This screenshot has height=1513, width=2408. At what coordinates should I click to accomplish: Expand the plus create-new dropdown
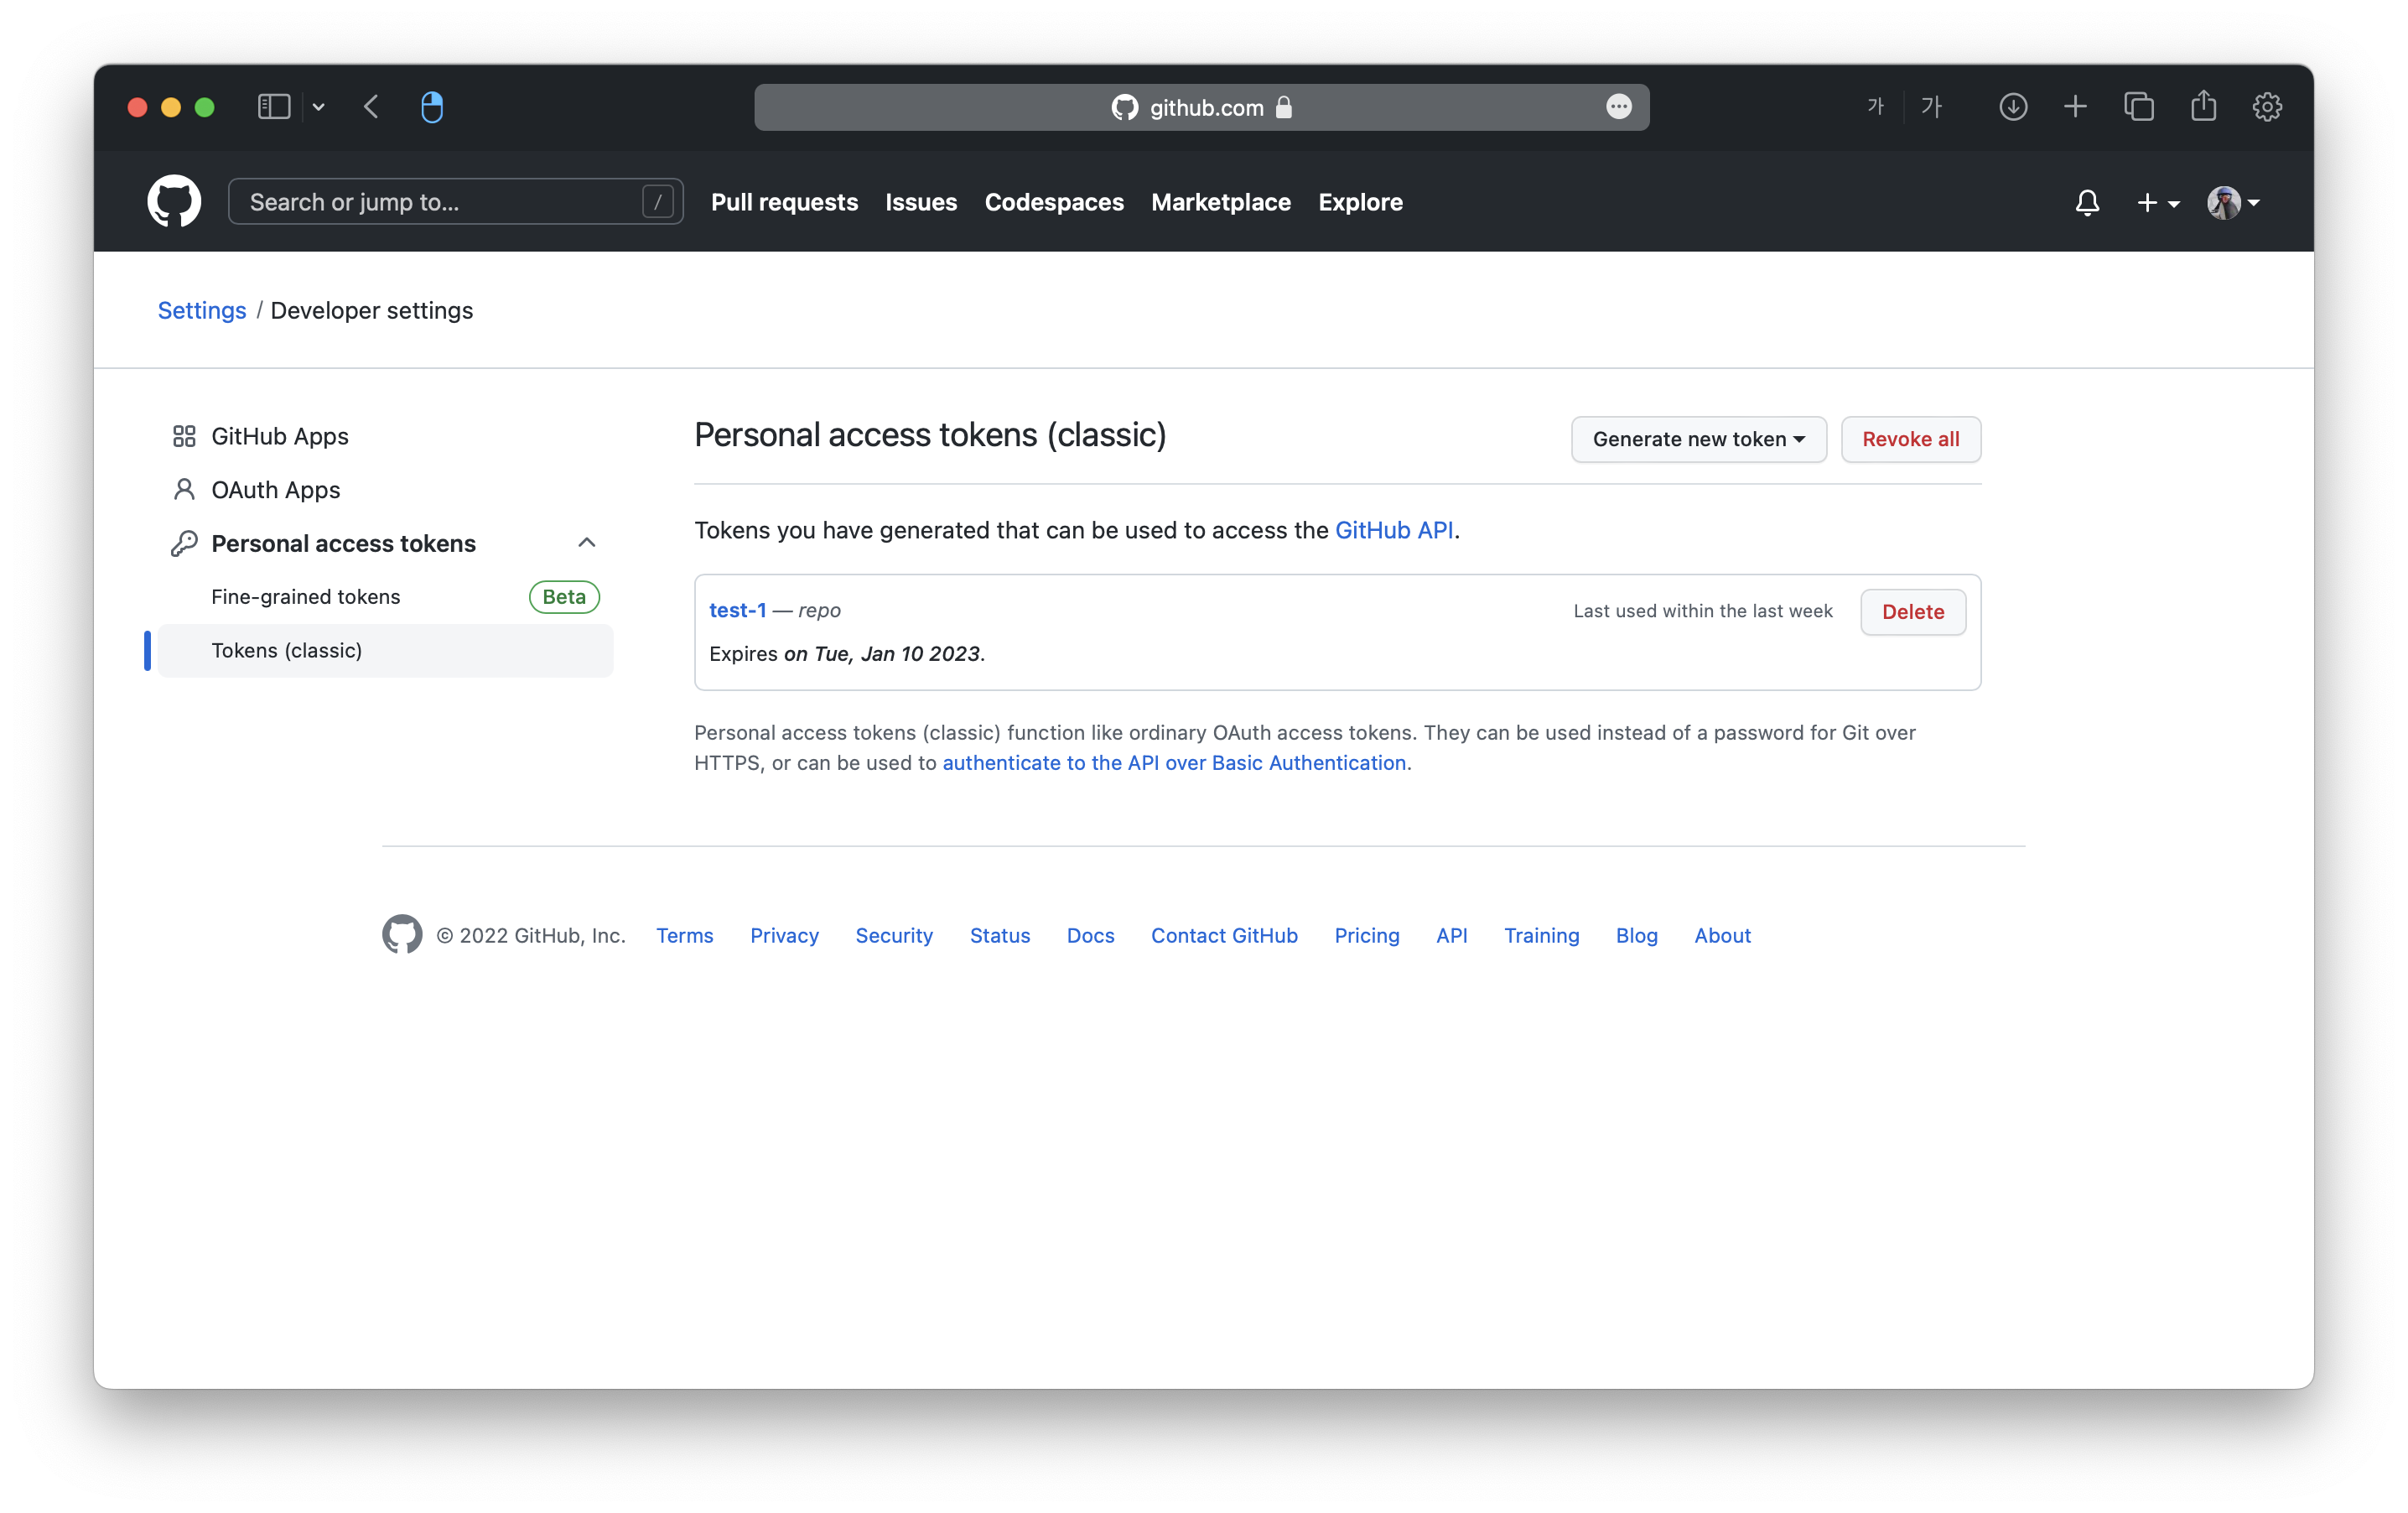(x=2157, y=203)
